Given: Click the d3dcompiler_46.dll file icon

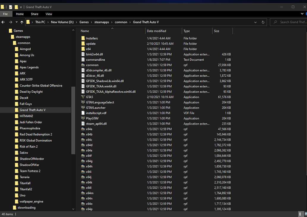Looking at the screenshot, I should (x=83, y=70).
